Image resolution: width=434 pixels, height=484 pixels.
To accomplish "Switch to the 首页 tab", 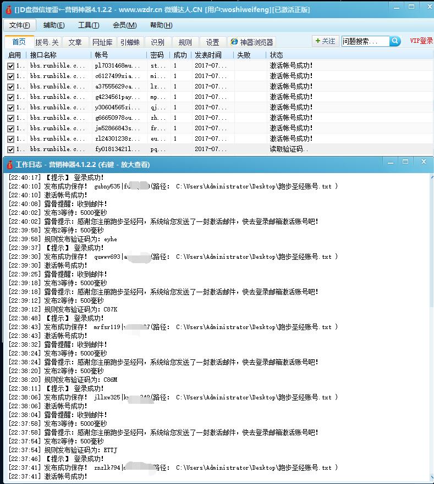I will tap(19, 42).
